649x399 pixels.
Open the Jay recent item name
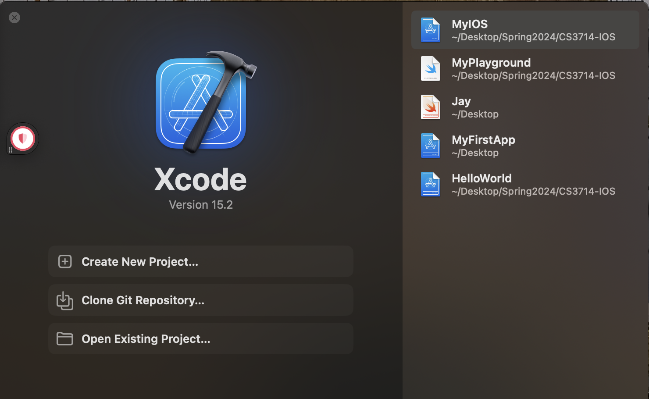[461, 101]
